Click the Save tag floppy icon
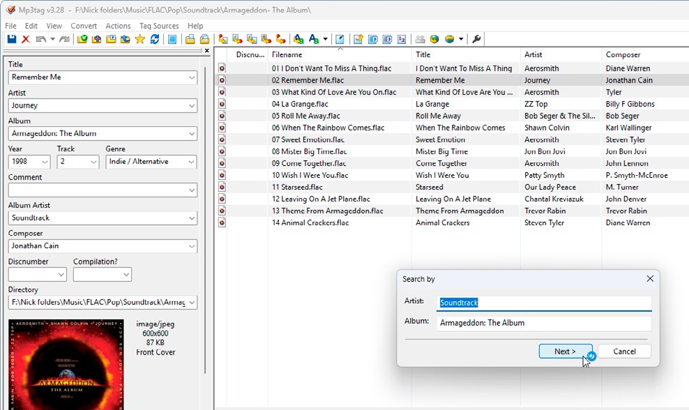This screenshot has height=410, width=689. coord(12,39)
